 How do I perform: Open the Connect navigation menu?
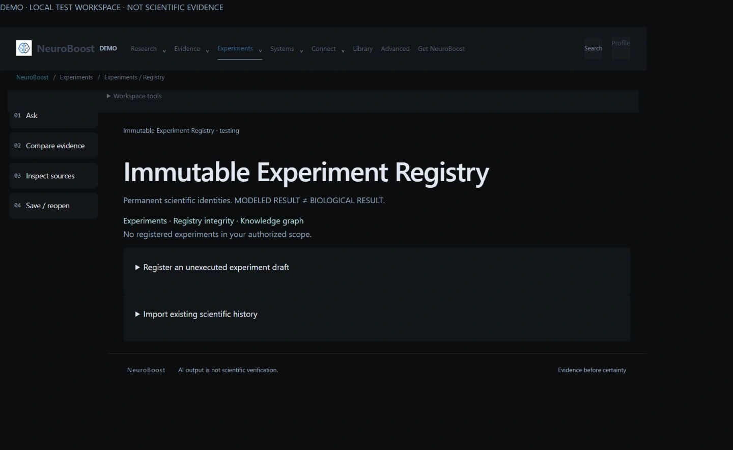323,49
